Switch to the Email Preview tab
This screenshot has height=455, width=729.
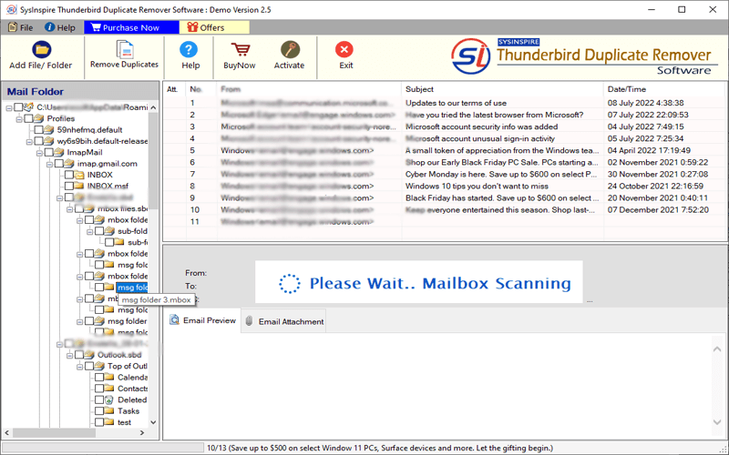point(203,321)
